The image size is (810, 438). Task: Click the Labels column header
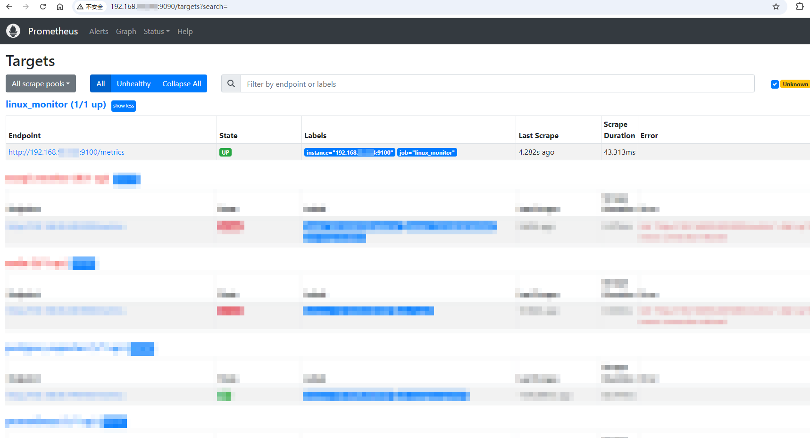click(315, 135)
